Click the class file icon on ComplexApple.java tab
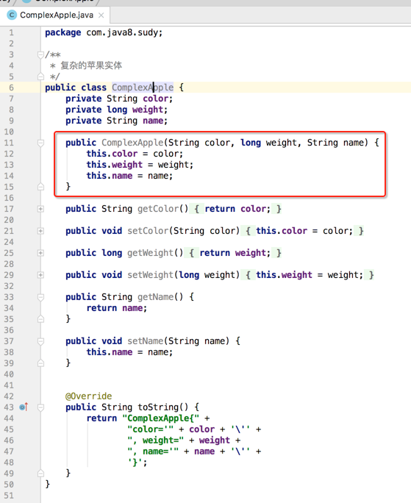 (12, 15)
